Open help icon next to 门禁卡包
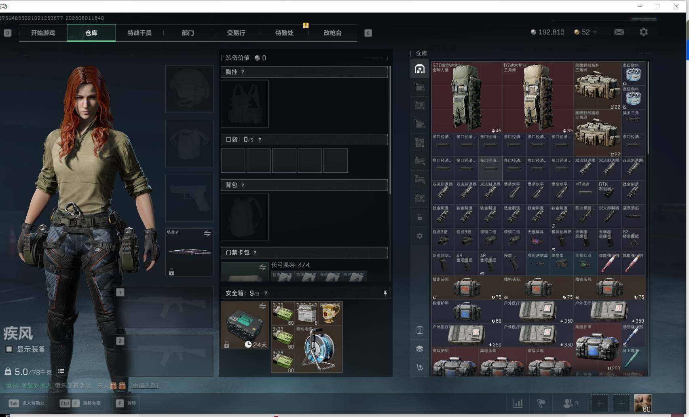The width and height of the screenshot is (689, 417). [255, 253]
